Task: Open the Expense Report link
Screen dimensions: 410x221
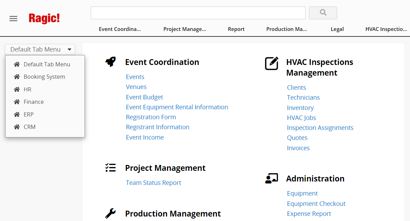Action: (309, 214)
